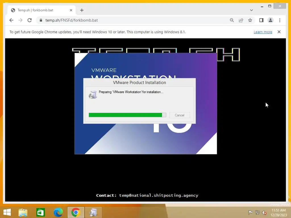Open File Explorer from the taskbar
Viewport: 291px width, 218px height.
pos(23,212)
